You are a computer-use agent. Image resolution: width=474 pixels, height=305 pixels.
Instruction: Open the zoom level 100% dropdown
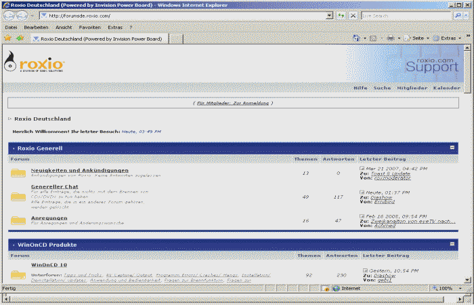(448, 288)
